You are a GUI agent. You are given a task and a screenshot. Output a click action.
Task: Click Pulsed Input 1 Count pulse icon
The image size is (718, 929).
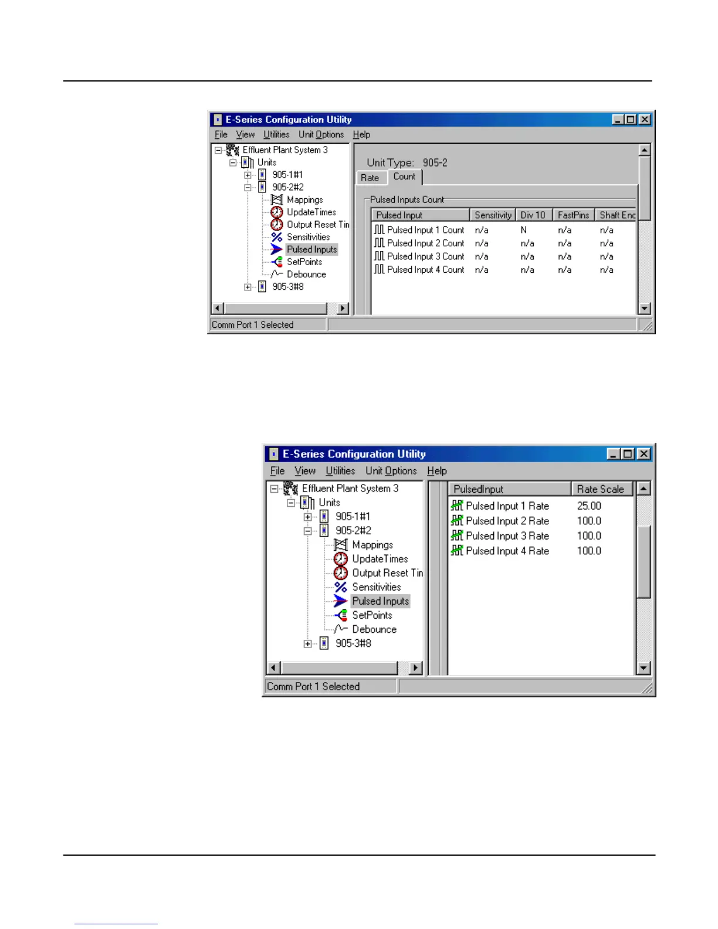click(x=380, y=230)
